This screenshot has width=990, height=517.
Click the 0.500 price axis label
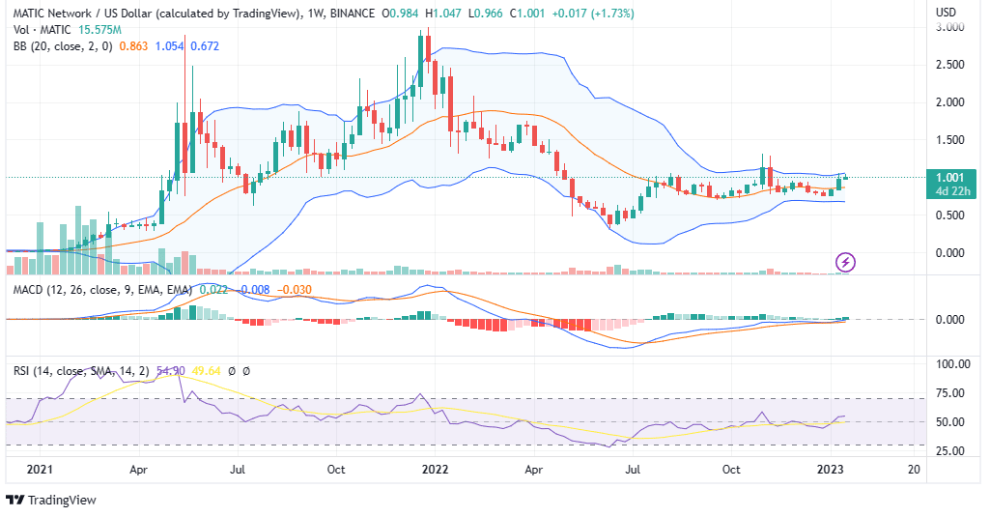click(950, 215)
